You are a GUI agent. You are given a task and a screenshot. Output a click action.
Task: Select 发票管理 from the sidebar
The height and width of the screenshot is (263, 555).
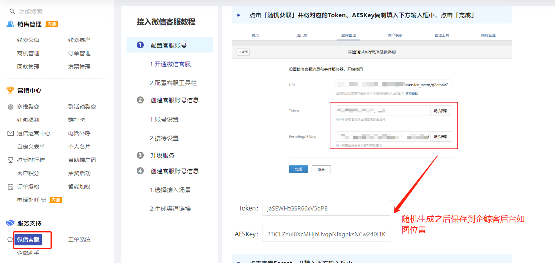coord(79,67)
